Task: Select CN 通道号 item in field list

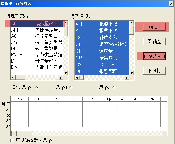Action: [102, 51]
